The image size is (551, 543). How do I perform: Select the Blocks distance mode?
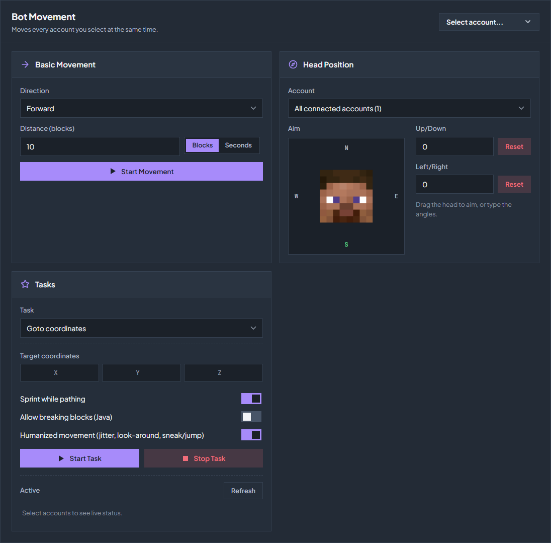203,145
